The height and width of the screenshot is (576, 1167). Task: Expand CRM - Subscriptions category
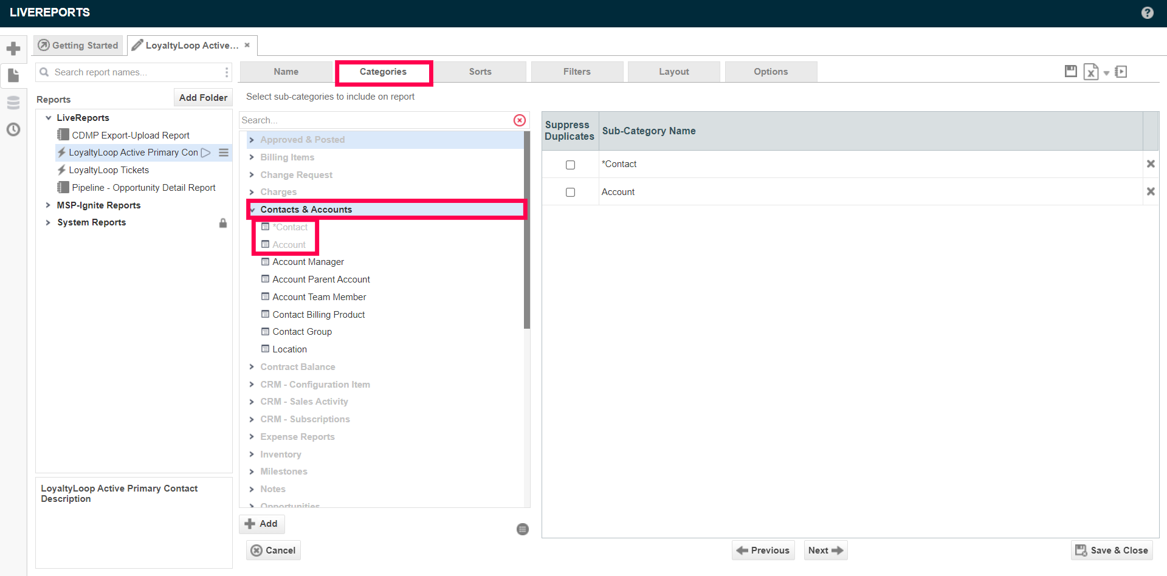[x=252, y=419]
